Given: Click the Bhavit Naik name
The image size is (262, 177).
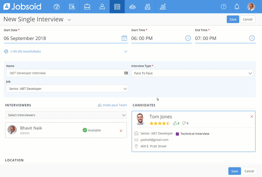Looking at the screenshot, I should pos(31,128).
